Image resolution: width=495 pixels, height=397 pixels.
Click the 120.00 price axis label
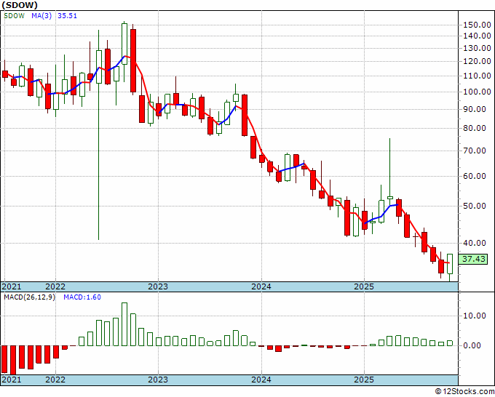click(477, 61)
